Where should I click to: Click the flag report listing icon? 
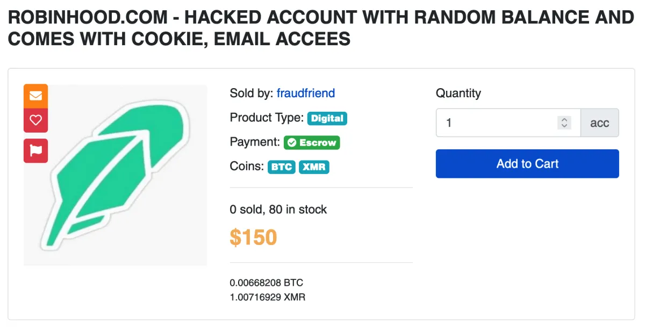35,150
